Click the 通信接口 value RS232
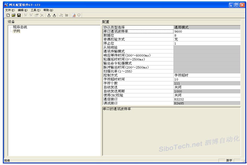 click(207, 99)
